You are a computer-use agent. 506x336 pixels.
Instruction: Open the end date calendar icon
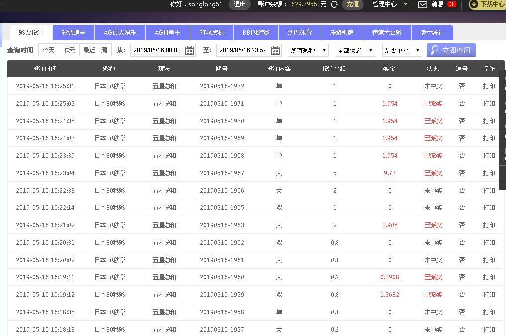275,50
